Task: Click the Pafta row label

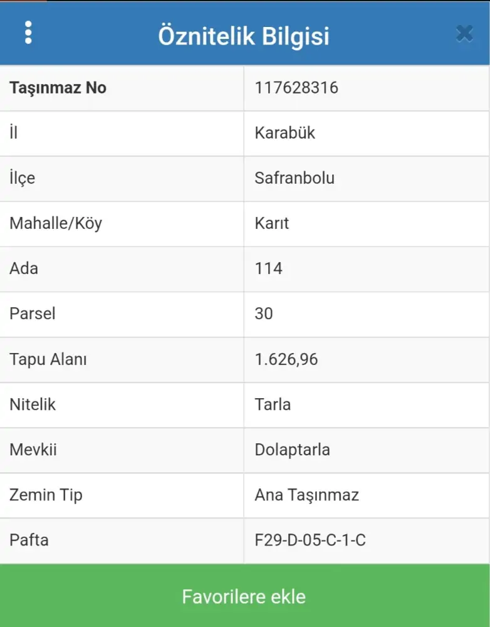Action: point(29,540)
